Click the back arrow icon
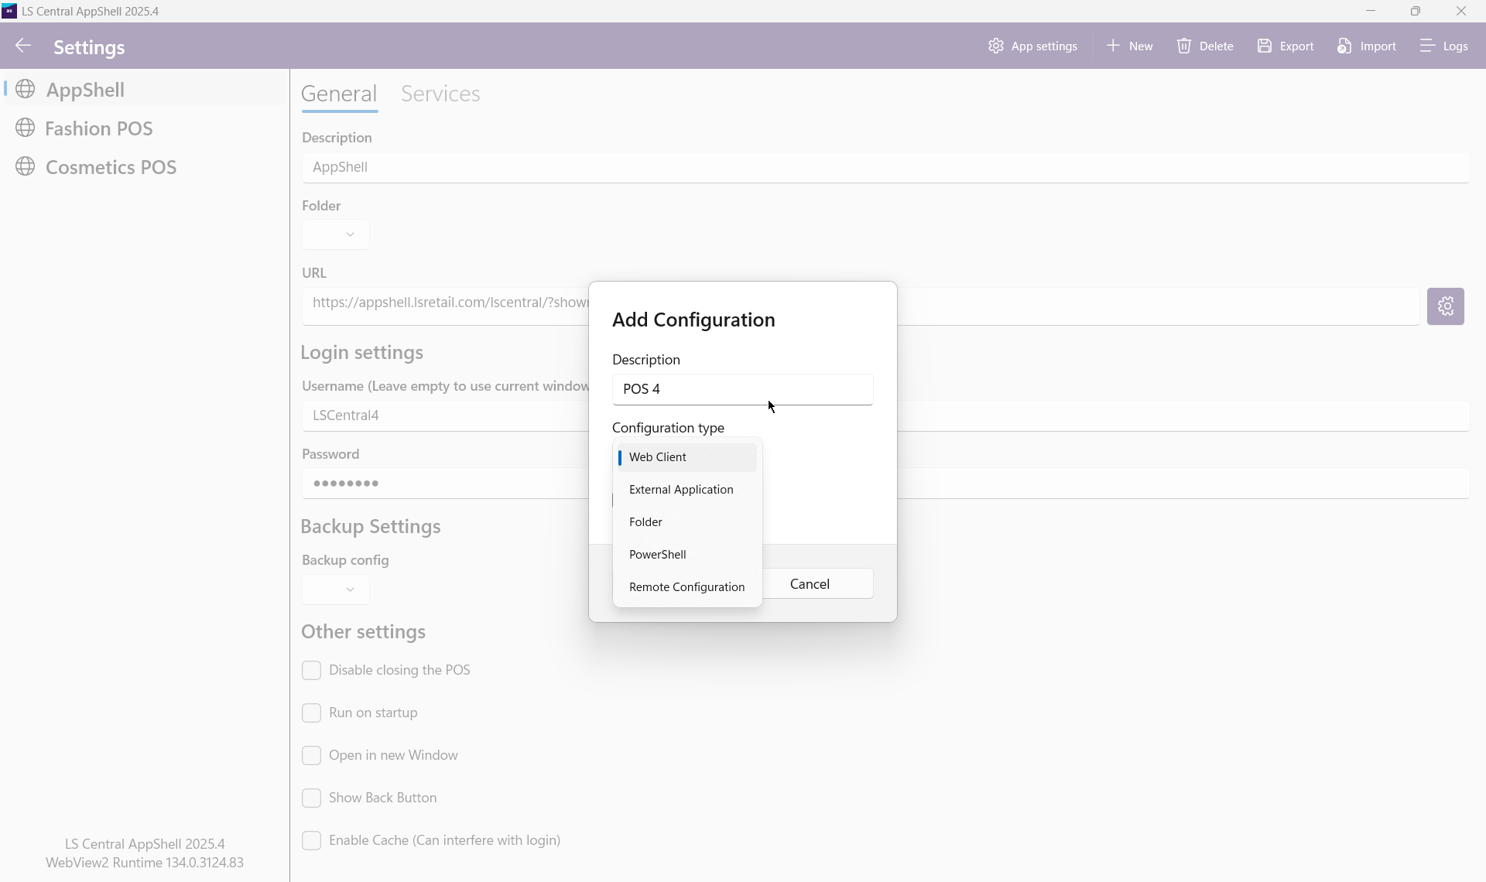 pyautogui.click(x=23, y=46)
